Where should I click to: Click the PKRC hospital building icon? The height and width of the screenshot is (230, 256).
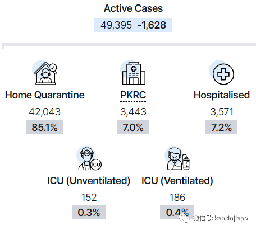(133, 73)
